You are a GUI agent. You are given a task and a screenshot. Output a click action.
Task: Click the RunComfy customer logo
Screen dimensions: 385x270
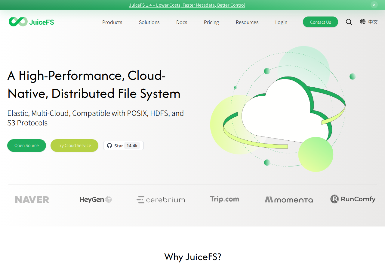(x=353, y=199)
